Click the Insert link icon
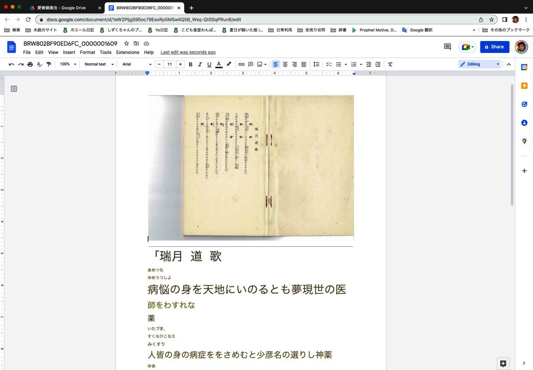The width and height of the screenshot is (533, 370). (x=242, y=64)
